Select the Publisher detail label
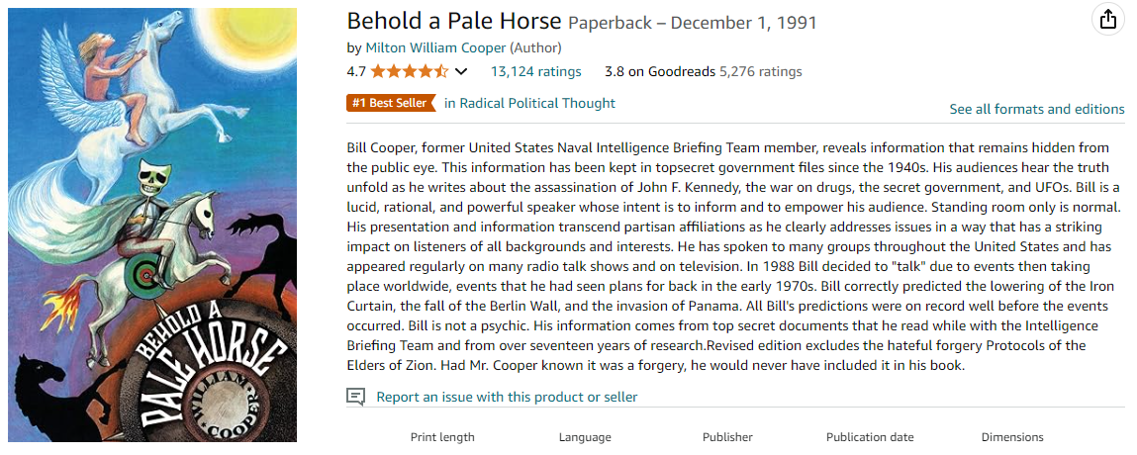 pos(727,437)
